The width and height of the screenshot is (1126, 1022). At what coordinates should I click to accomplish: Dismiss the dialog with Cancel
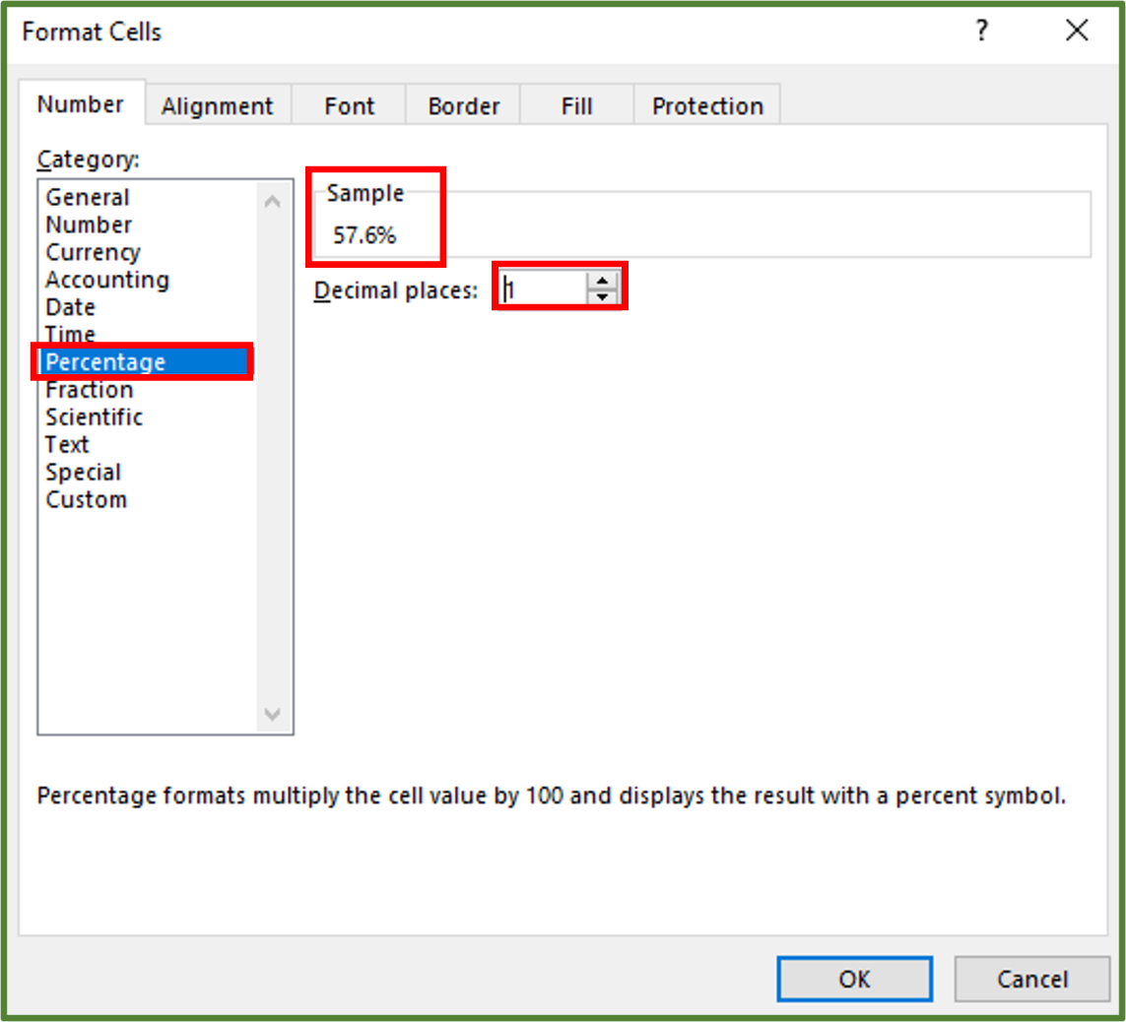(x=1031, y=979)
